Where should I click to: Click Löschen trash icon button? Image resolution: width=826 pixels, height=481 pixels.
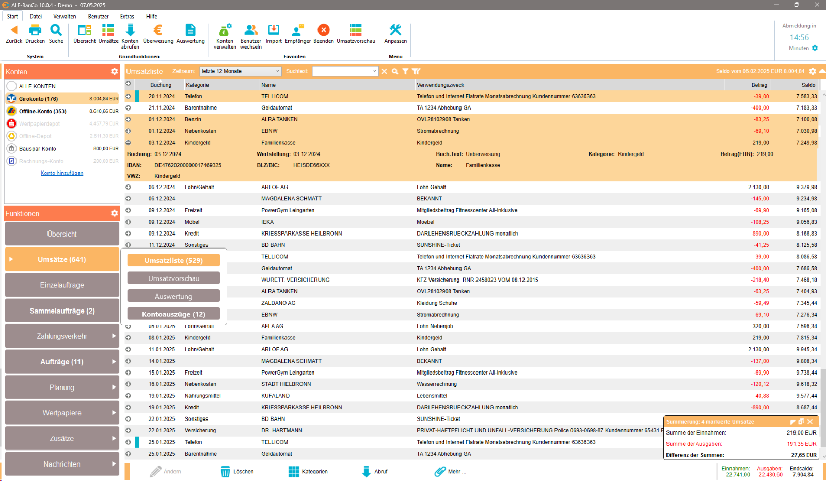[x=237, y=471]
